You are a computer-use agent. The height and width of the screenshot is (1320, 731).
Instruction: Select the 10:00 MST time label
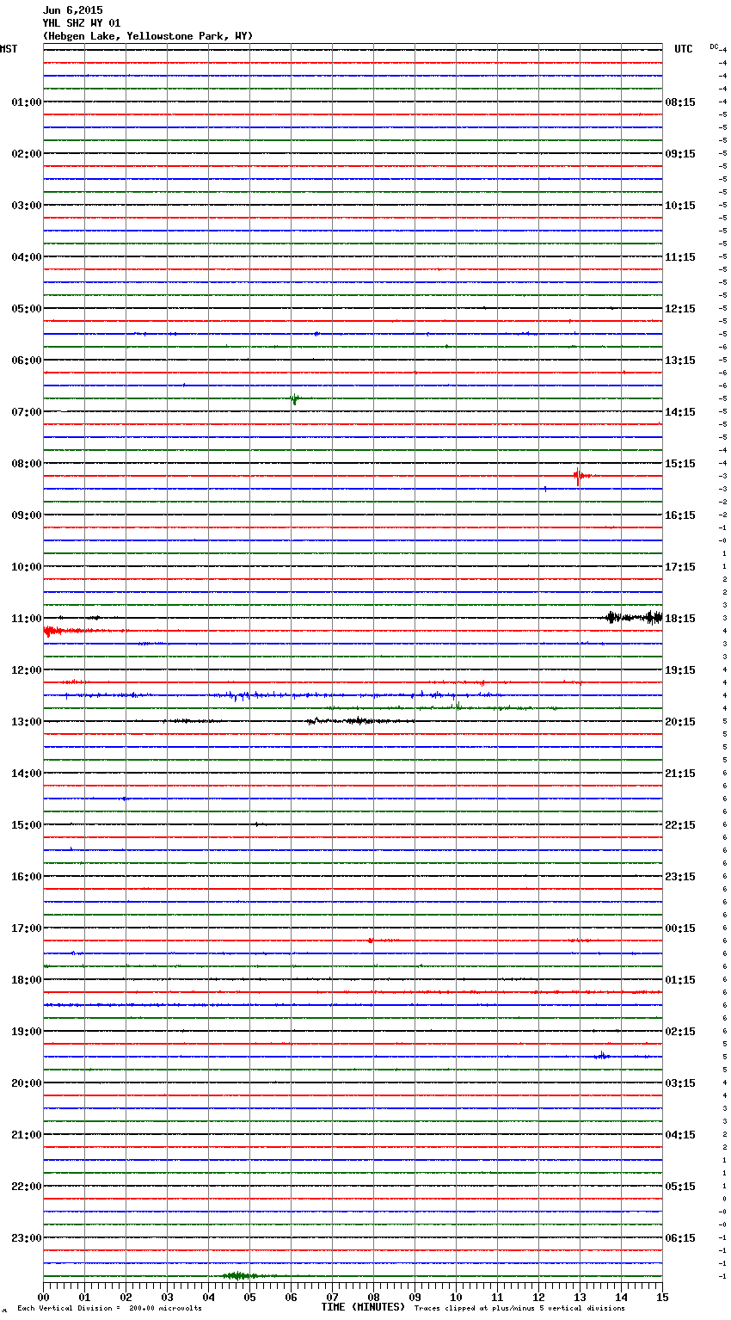(x=27, y=567)
